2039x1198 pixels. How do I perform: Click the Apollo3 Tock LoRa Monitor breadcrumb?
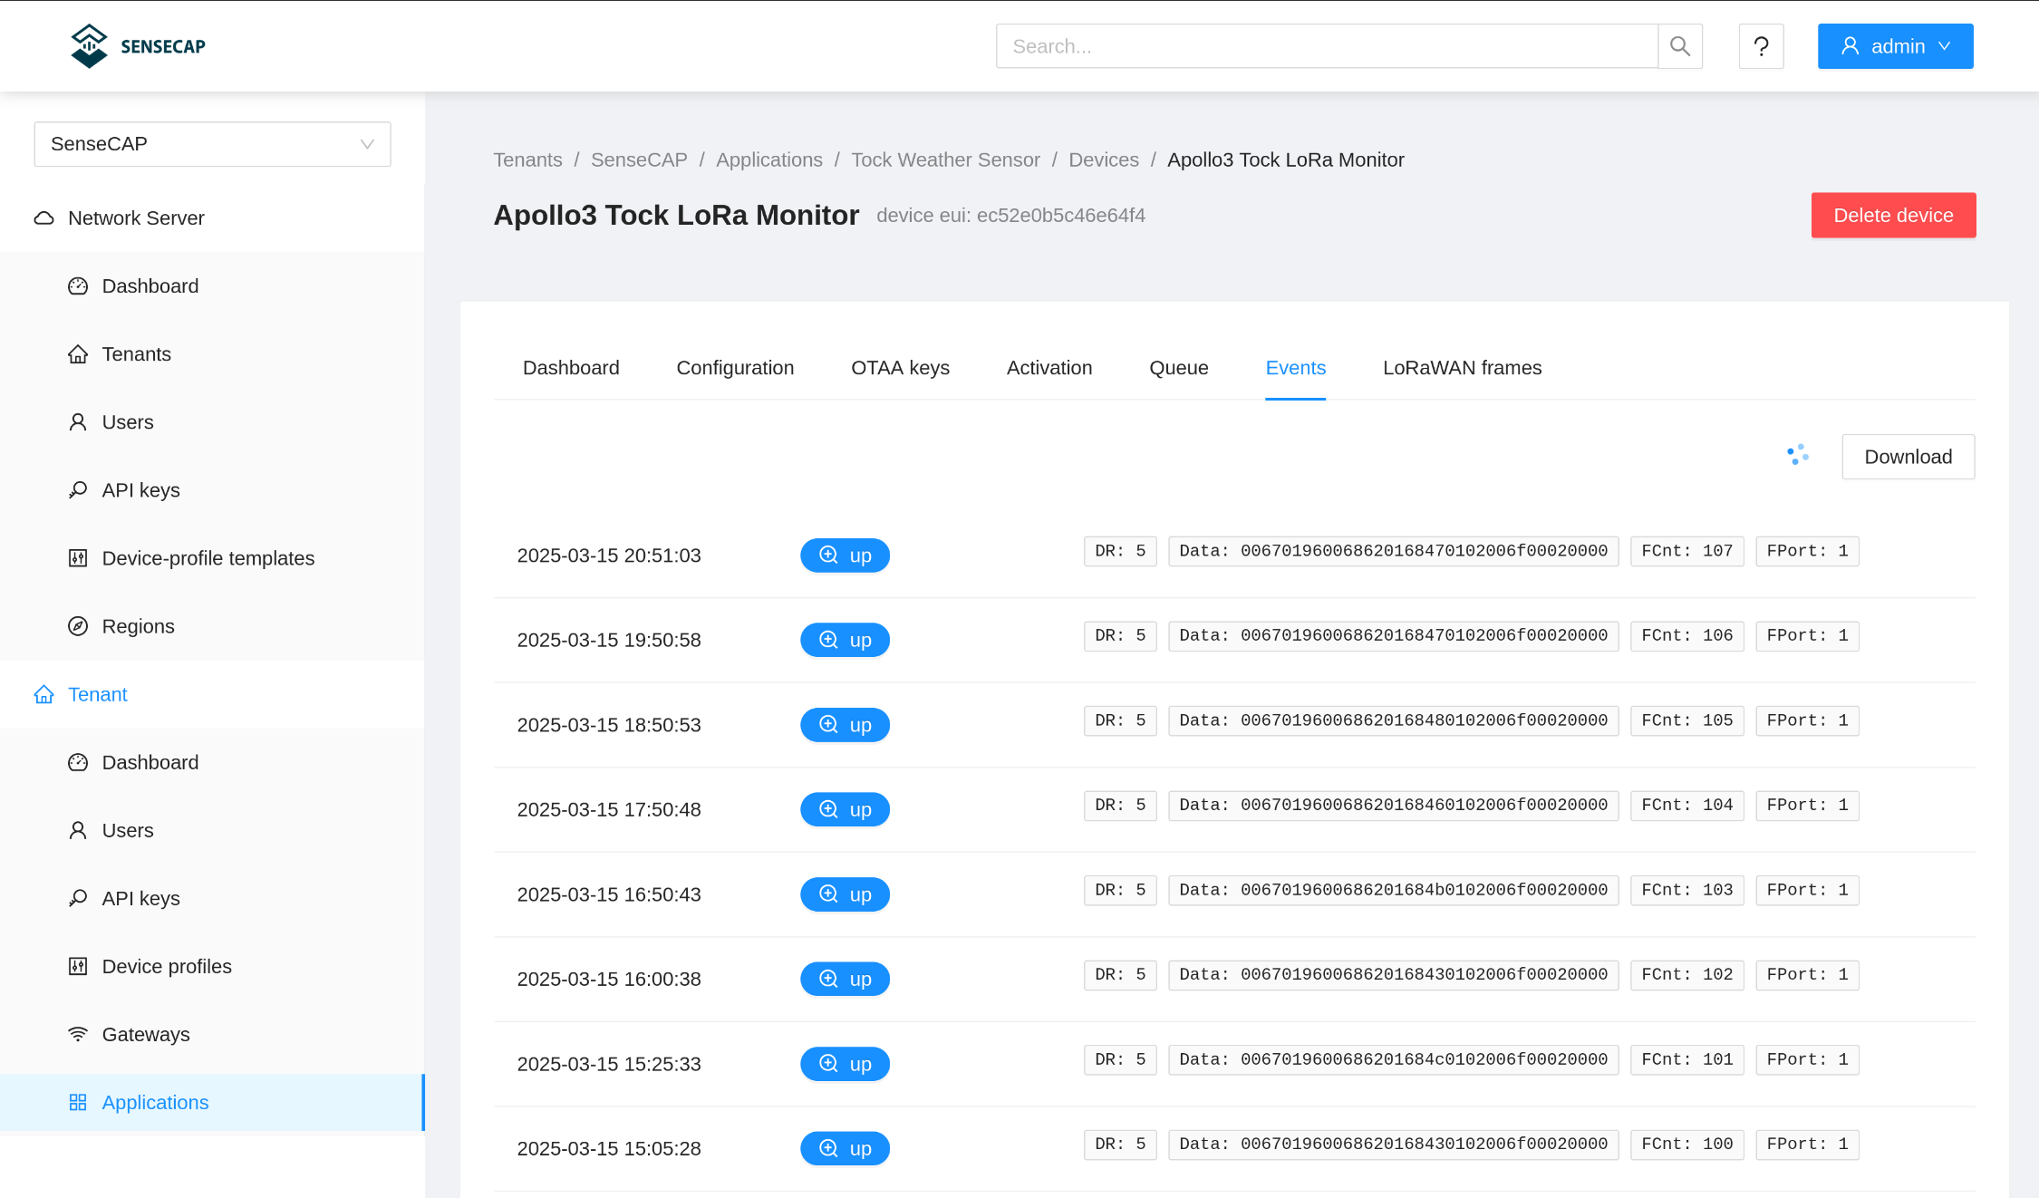click(x=1285, y=160)
